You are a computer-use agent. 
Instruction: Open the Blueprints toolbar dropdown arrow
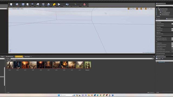pos(40,5)
